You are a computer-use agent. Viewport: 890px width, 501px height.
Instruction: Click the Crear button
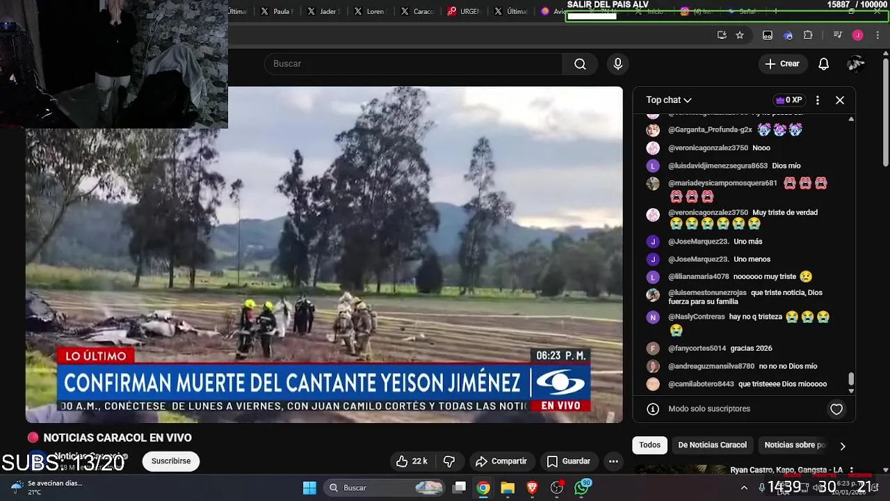(x=782, y=64)
